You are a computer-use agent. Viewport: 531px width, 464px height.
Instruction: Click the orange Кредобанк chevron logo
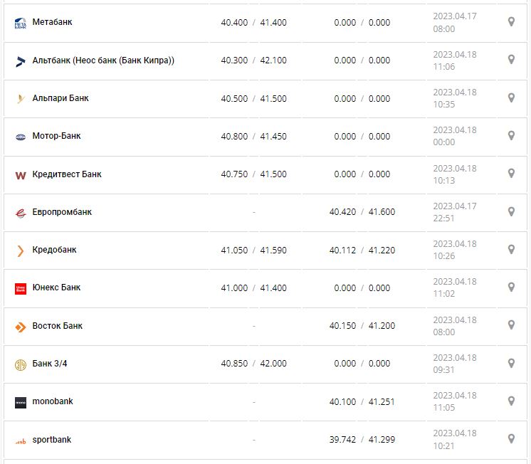click(x=21, y=250)
